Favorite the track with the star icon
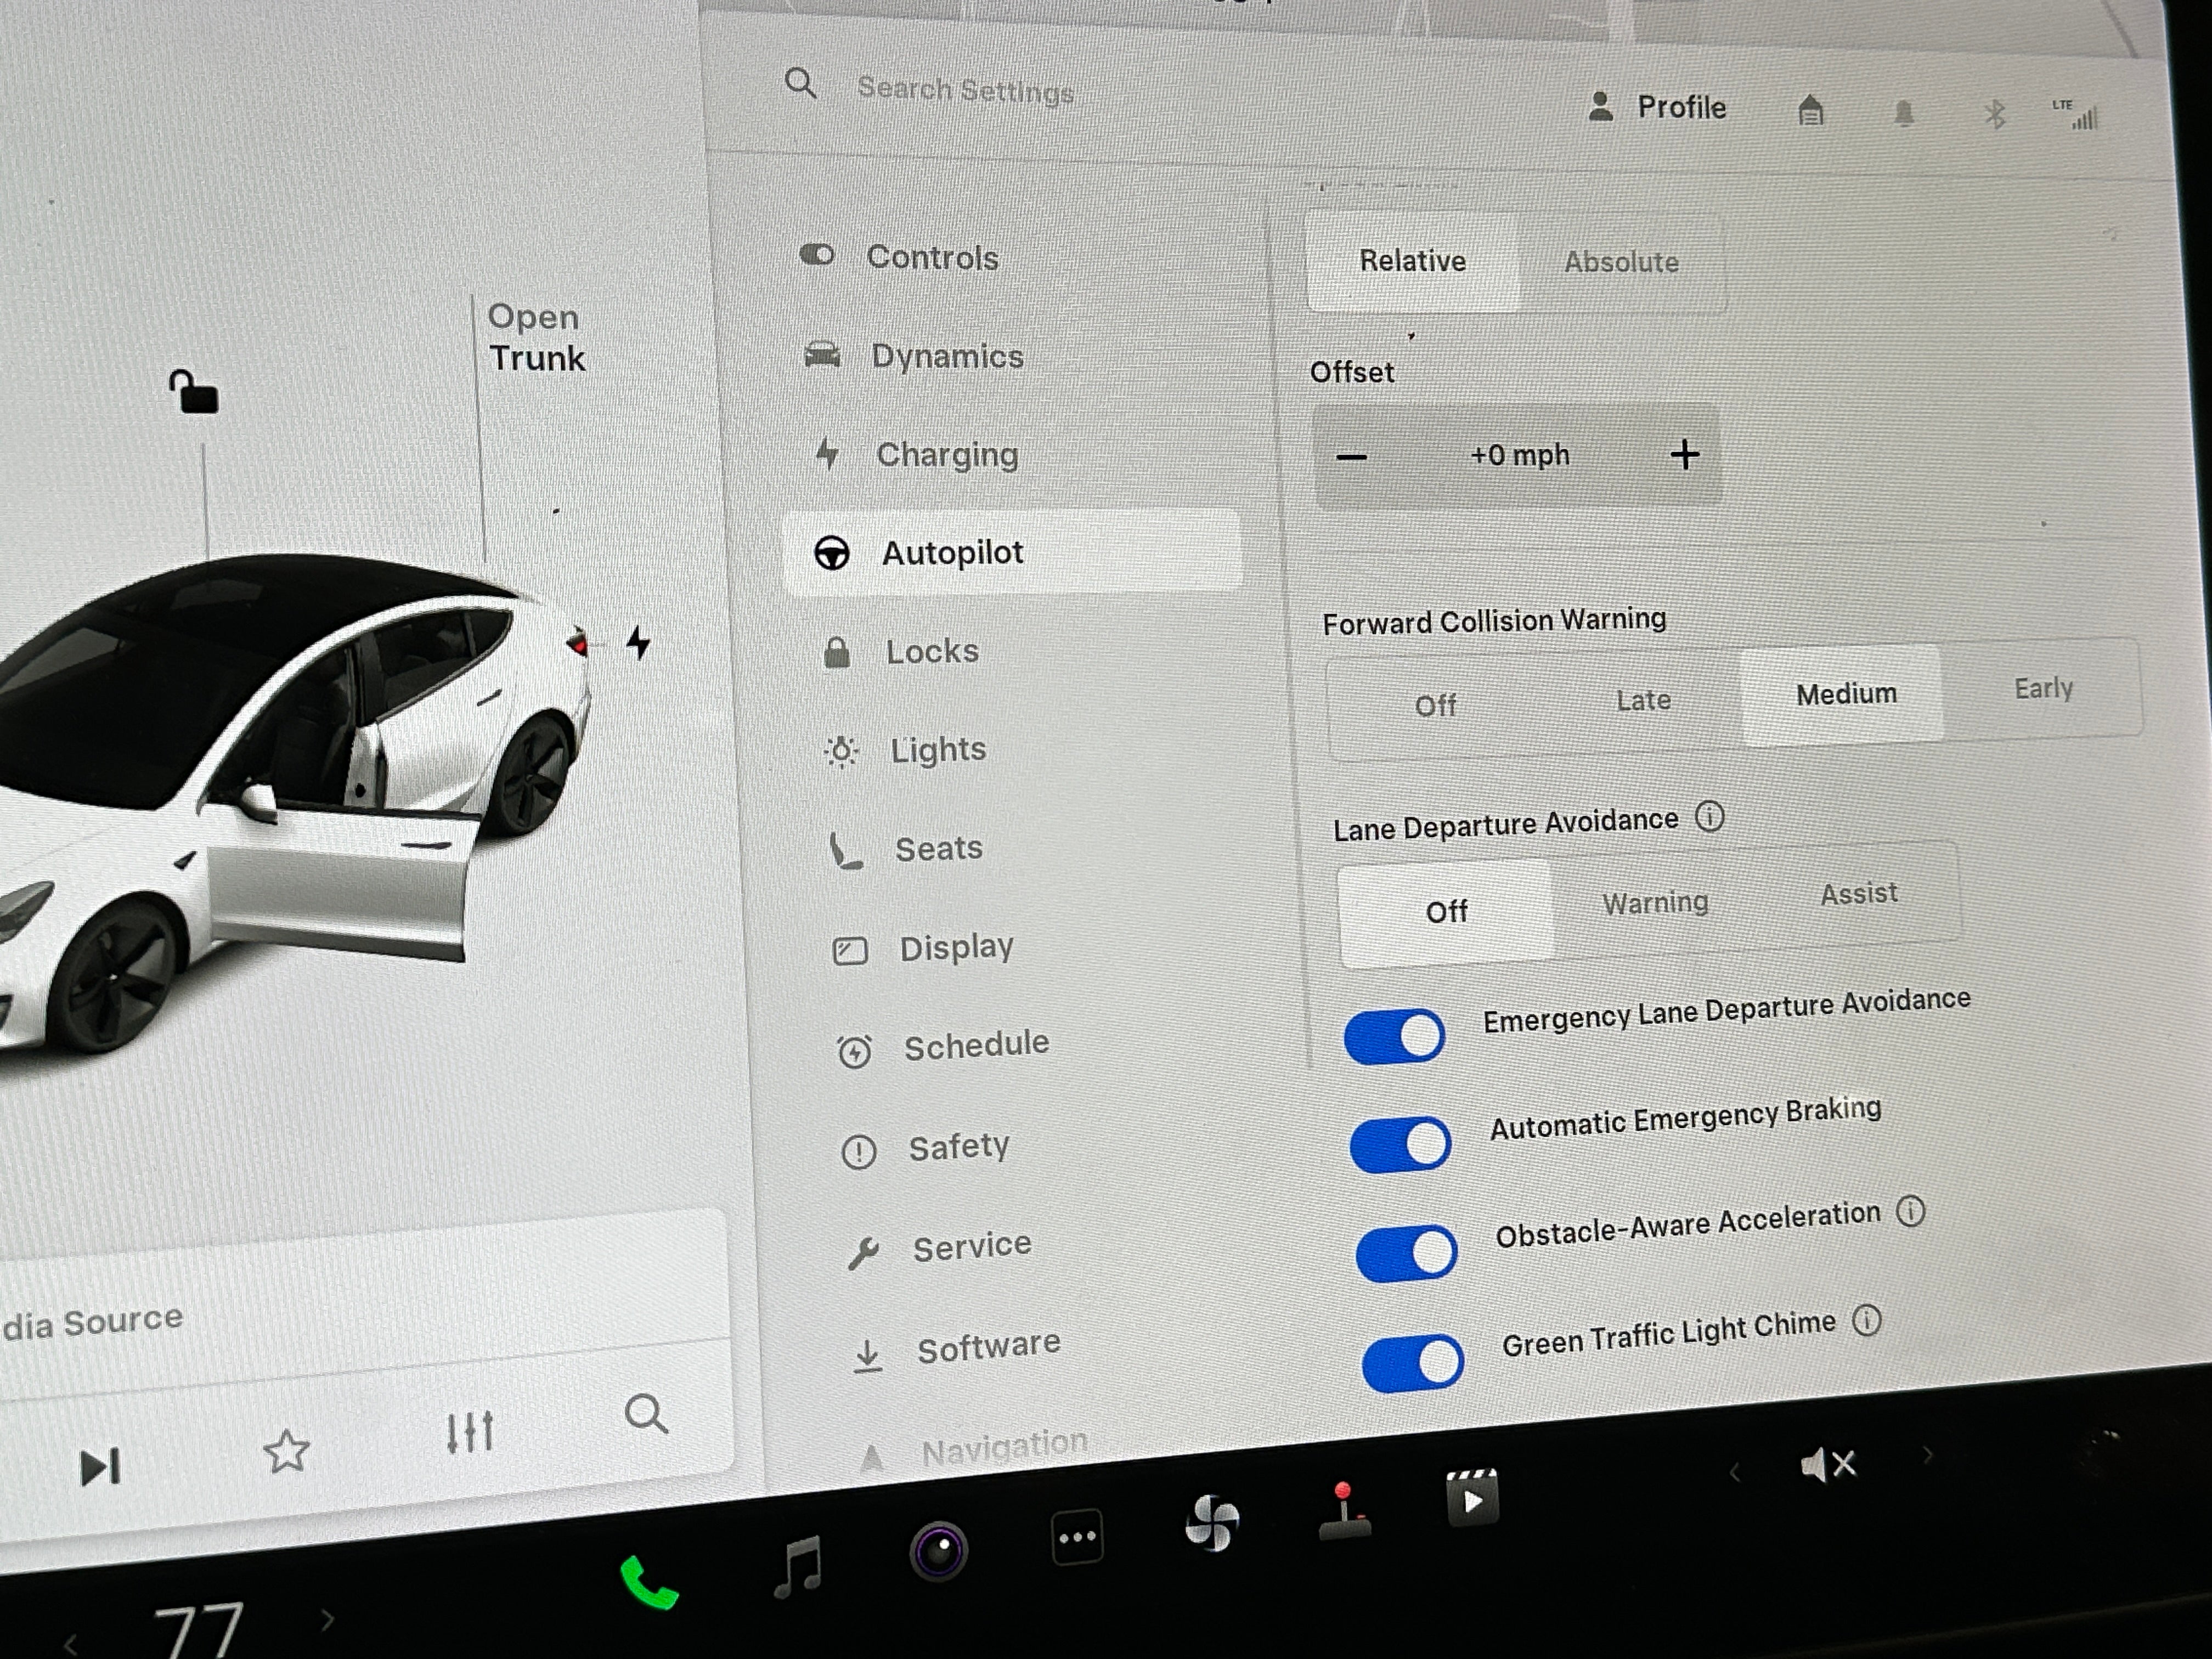Image resolution: width=2212 pixels, height=1659 pixels. pyautogui.click(x=286, y=1451)
